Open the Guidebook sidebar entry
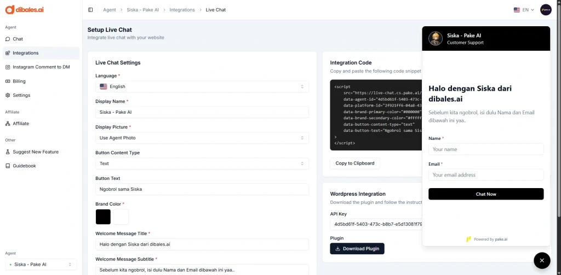The height and width of the screenshot is (275, 561). (24, 166)
